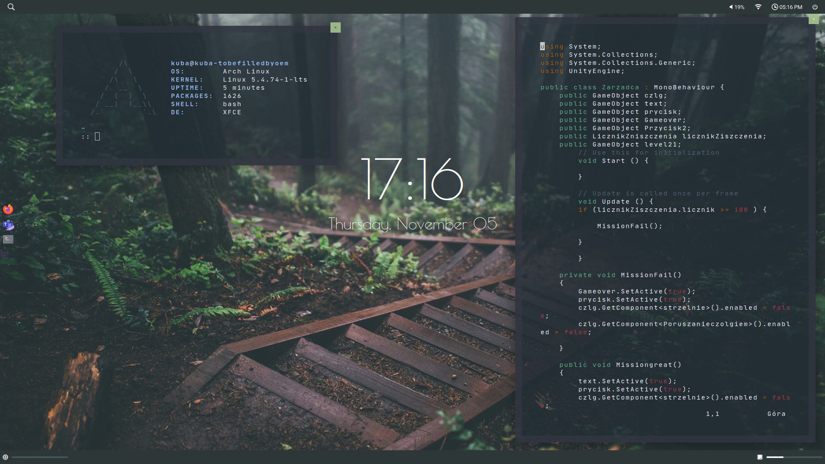The height and width of the screenshot is (464, 825).
Task: Click the 19% volume percentage label
Action: point(739,6)
